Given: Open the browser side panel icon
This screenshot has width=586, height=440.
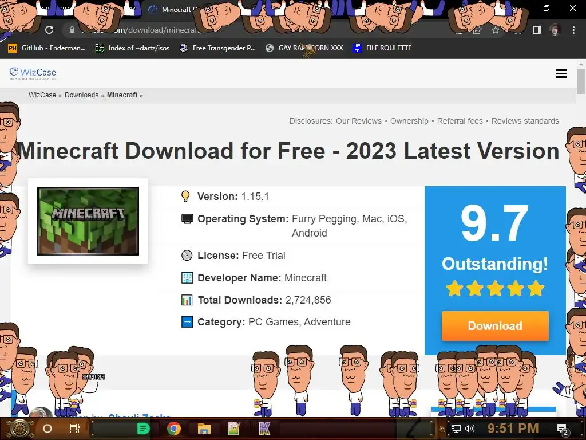Looking at the screenshot, I should (537, 30).
